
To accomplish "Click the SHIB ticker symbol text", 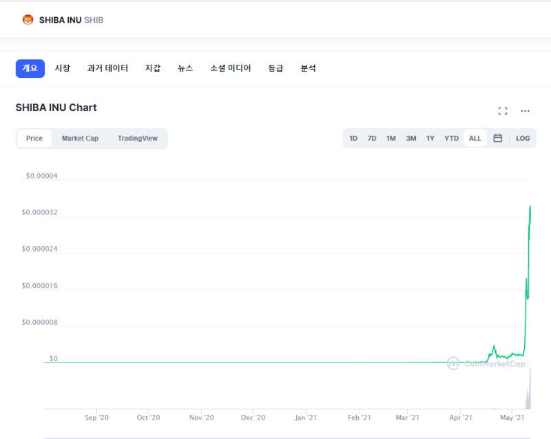I will [x=94, y=20].
